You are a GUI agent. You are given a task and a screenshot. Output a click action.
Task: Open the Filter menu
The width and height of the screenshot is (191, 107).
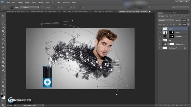pyautogui.click(x=47, y=2)
